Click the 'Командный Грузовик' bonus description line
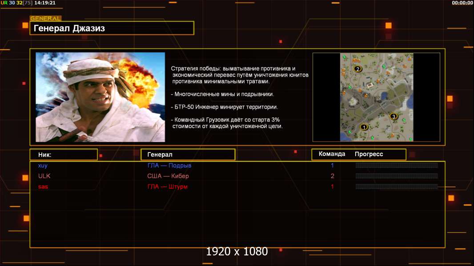The height and width of the screenshot is (266, 474). click(x=227, y=123)
